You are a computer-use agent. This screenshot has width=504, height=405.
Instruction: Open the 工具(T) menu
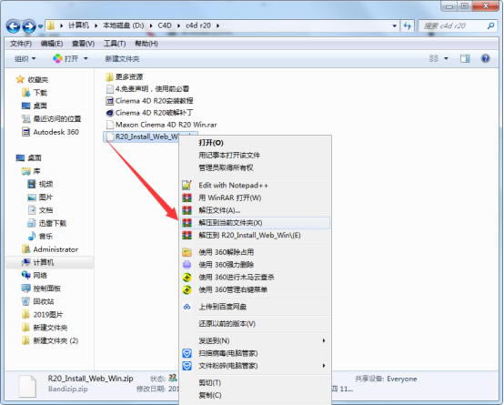coord(115,44)
